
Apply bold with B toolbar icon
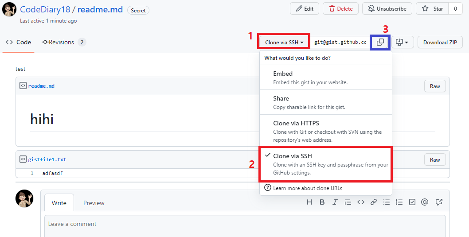322,202
